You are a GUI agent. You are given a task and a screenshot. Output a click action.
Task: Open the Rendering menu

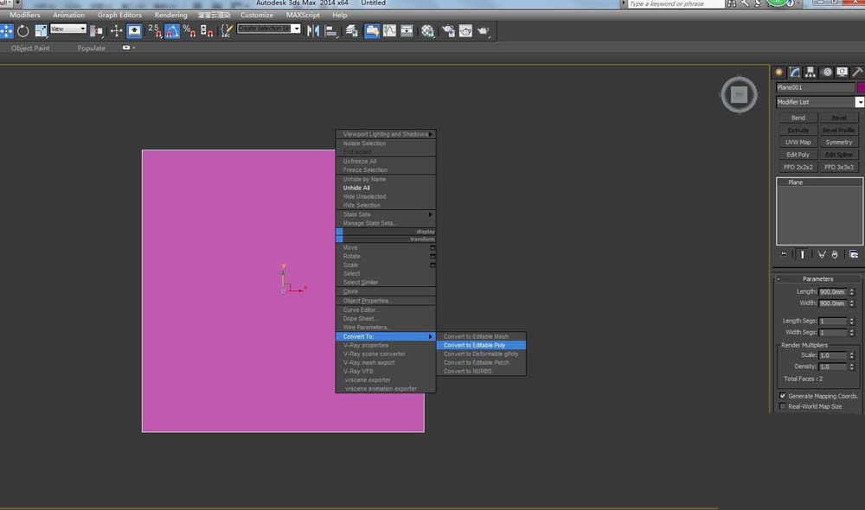pyautogui.click(x=169, y=15)
